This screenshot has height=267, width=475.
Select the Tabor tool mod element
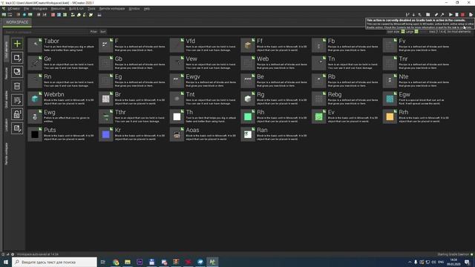61,44
